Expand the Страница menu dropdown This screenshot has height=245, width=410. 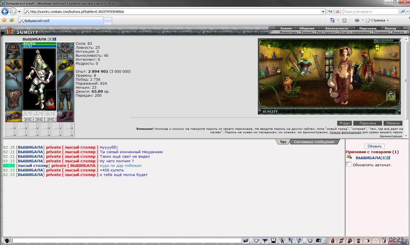[388, 20]
